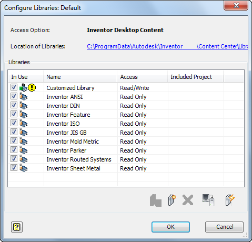This screenshot has height=242, width=252.
Task: Uncheck In Use for Customized Library
Action: point(14,87)
